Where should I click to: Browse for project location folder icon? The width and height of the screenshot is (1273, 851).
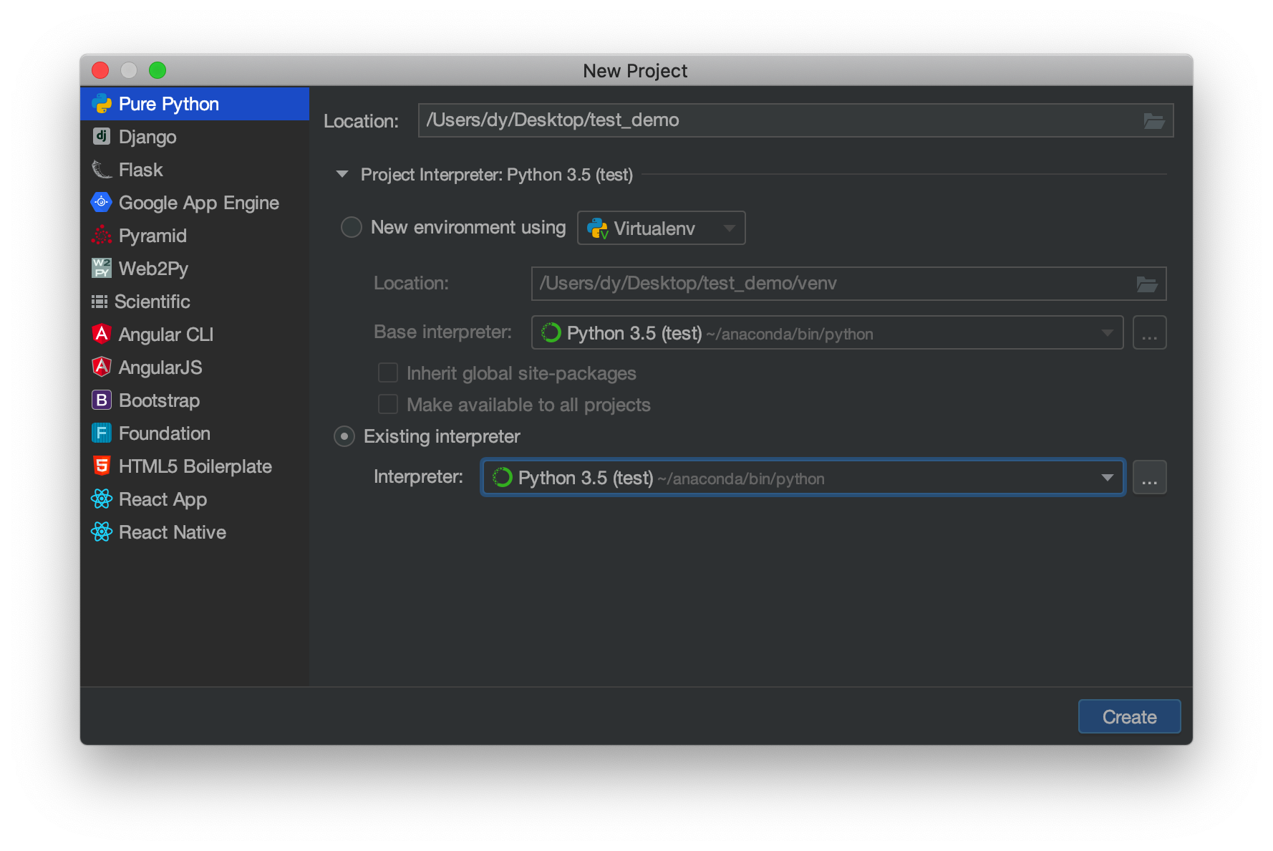tap(1153, 120)
